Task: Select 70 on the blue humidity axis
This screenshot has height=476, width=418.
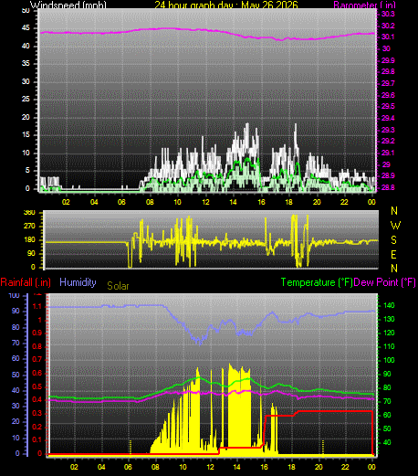Action: click(16, 344)
